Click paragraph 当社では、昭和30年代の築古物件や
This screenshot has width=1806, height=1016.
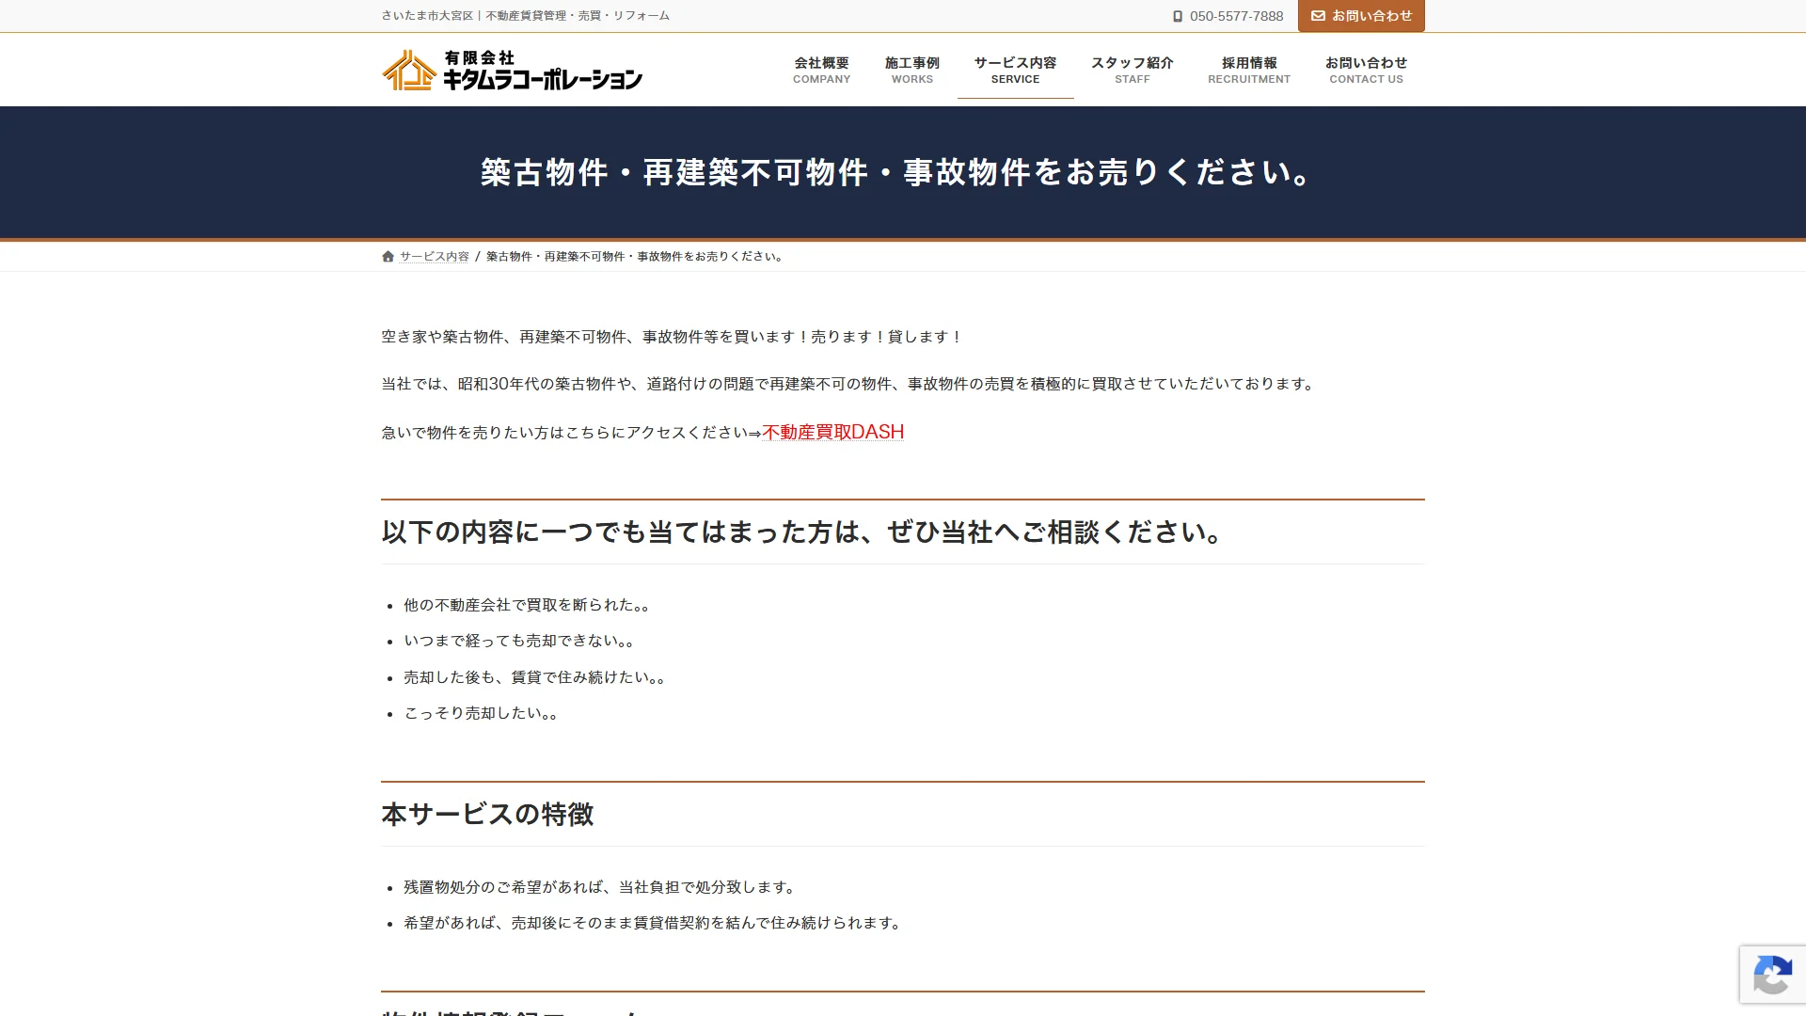click(849, 384)
